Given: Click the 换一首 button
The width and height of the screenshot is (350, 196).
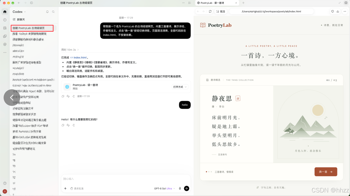Looking at the screenshot, I should tap(326, 172).
